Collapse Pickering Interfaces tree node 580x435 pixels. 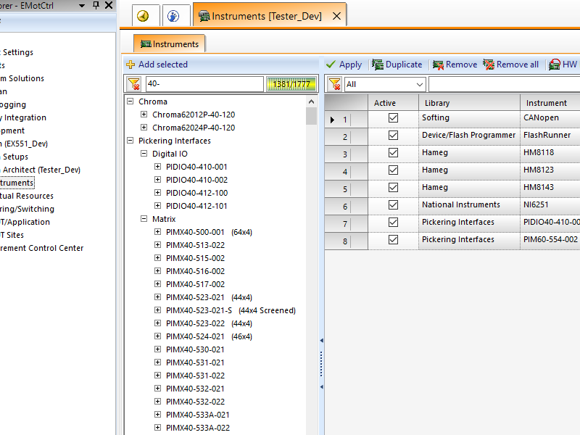pos(130,140)
